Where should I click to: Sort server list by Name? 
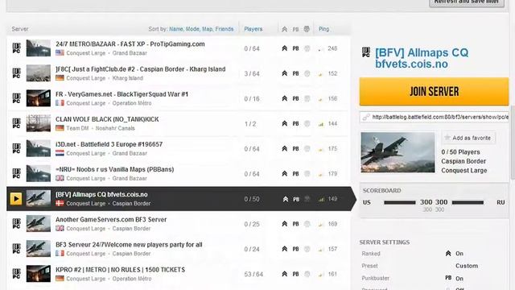click(x=176, y=29)
